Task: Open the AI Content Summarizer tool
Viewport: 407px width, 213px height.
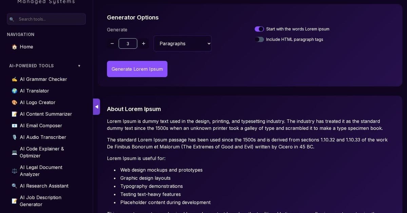Action: pos(46,114)
